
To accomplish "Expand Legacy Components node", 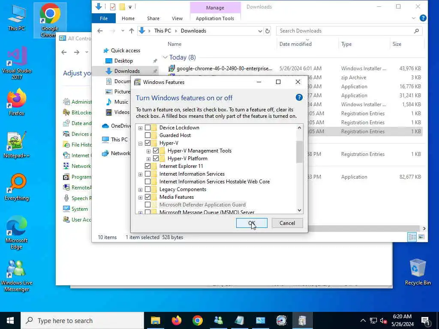I will [x=140, y=190].
